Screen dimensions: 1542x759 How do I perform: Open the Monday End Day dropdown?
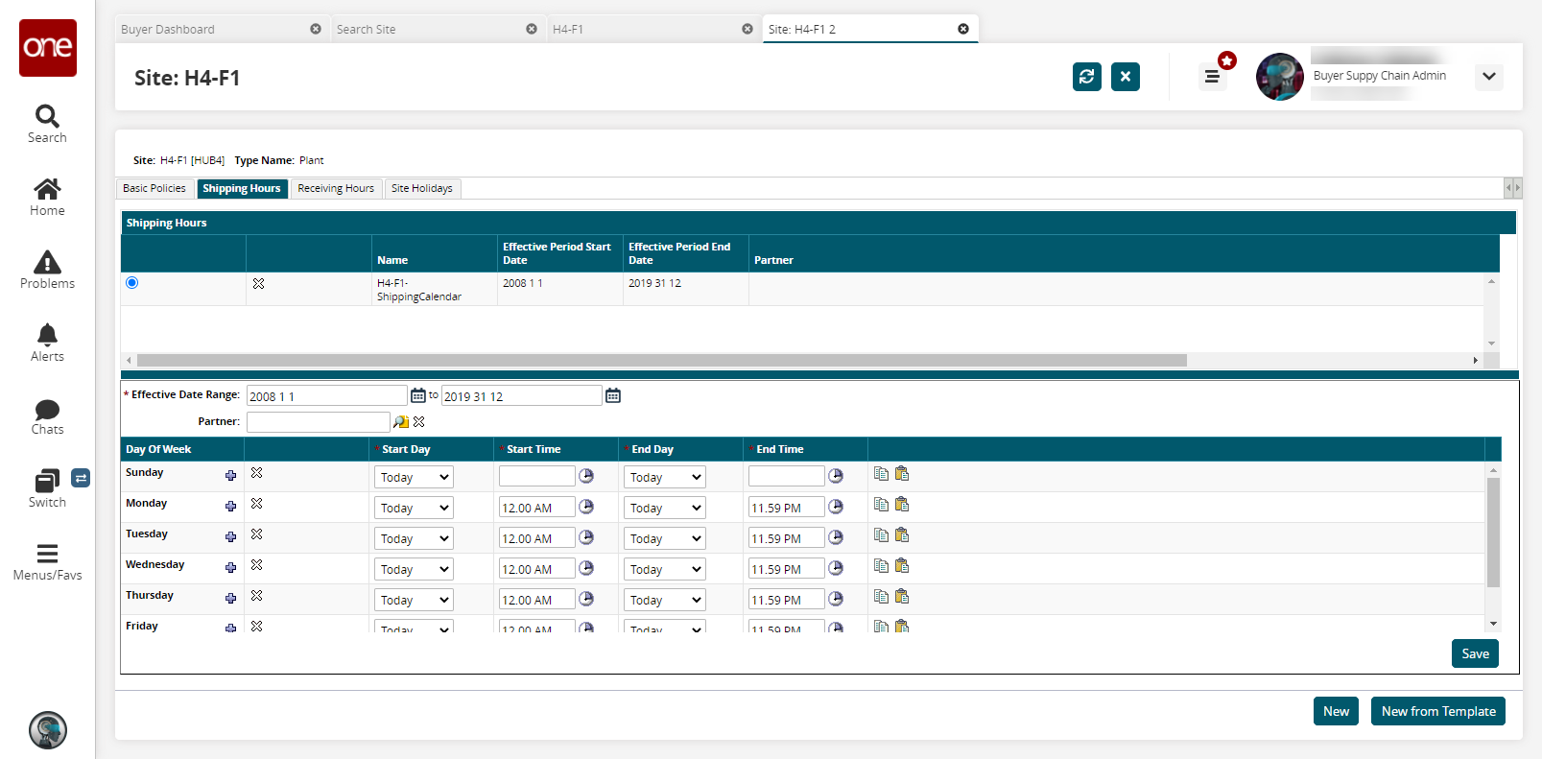tap(665, 508)
